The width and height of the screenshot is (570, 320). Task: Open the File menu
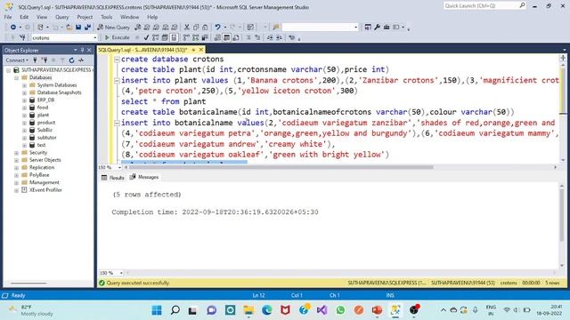tap(8, 17)
